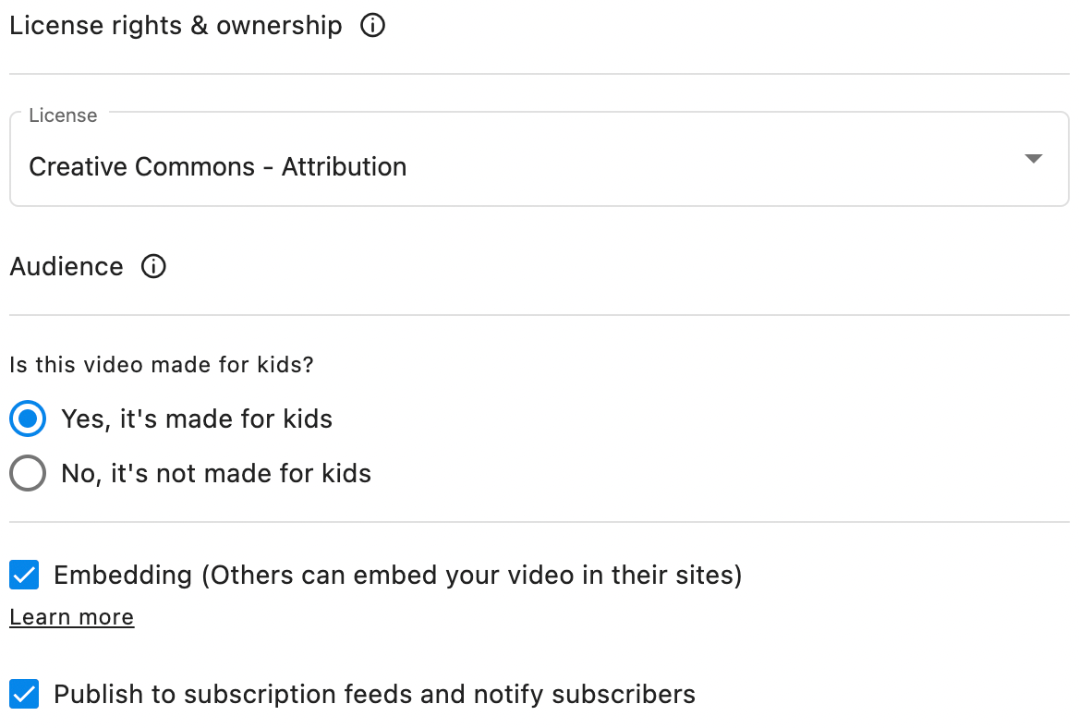
Task: Click the "Is this video made for kids?" question
Action: coord(162,365)
